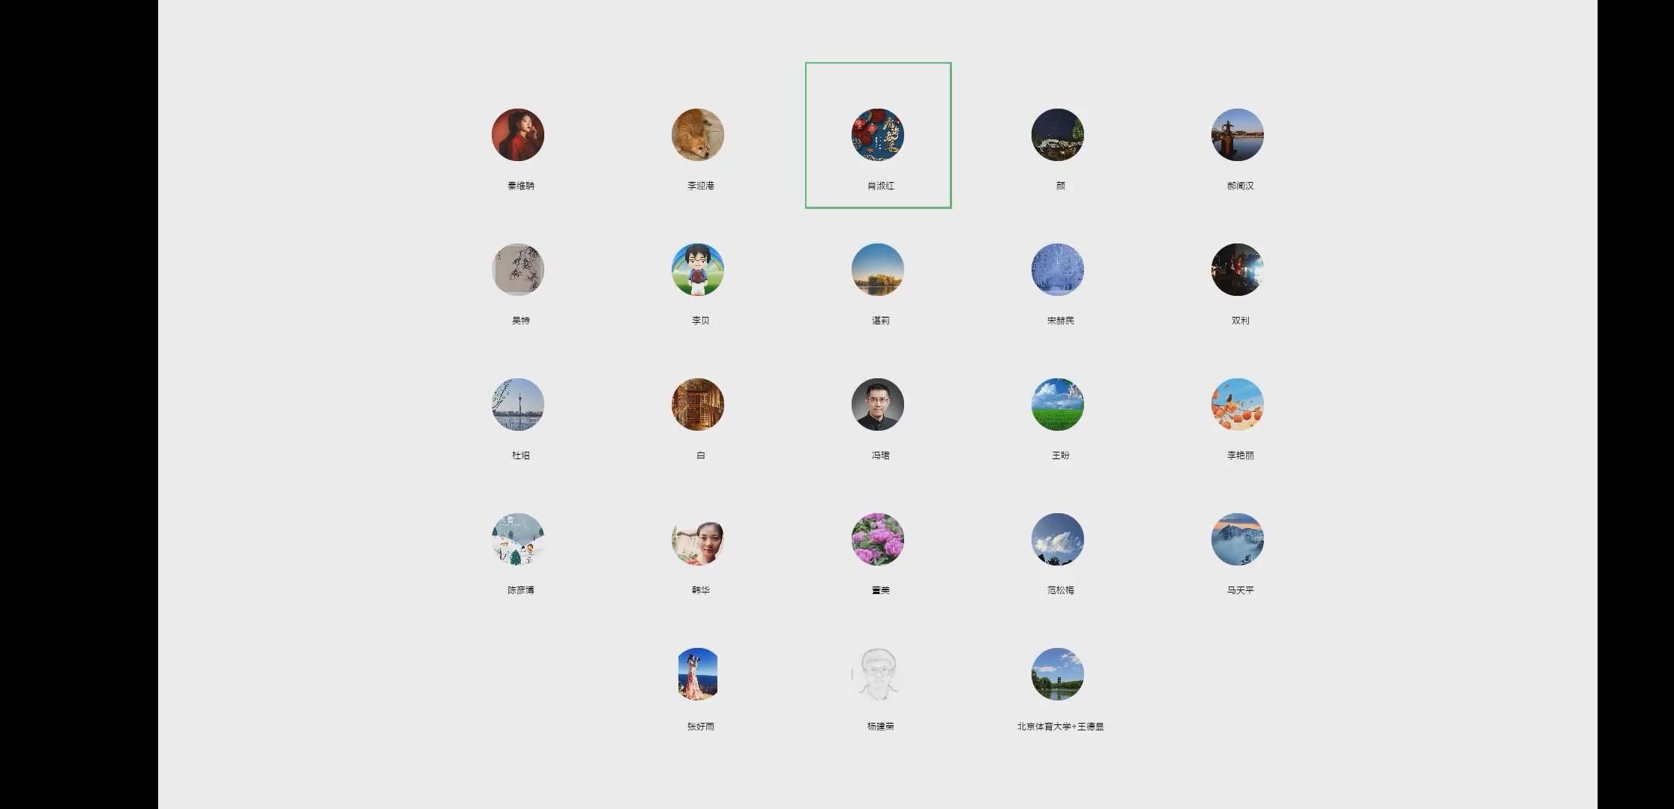The image size is (1674, 809).
Task: Click 李艳丽's orange persimmon avatar
Action: 1237,404
